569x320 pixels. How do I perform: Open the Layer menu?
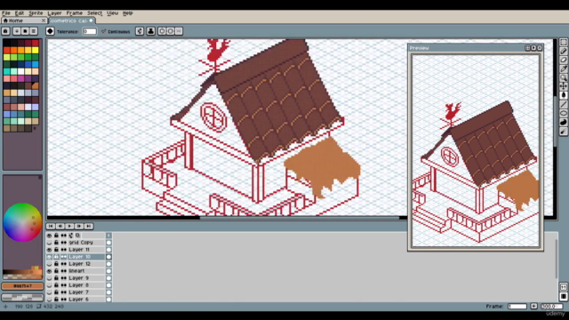(x=54, y=13)
